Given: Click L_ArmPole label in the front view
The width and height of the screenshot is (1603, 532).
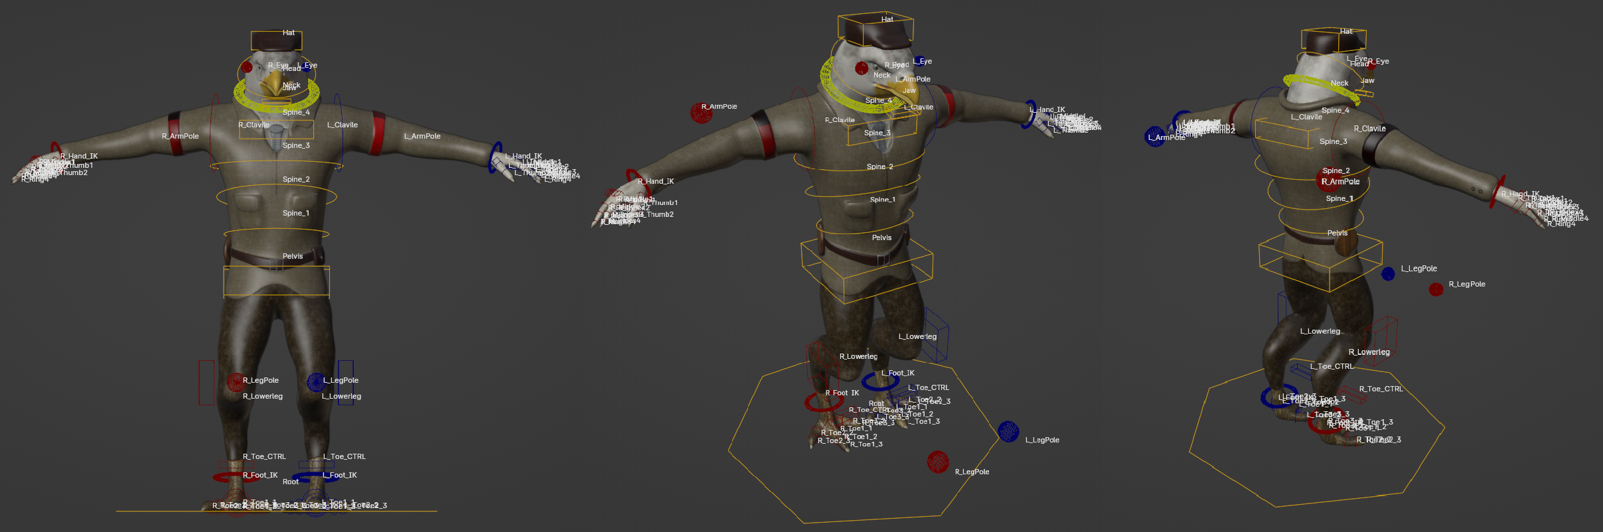Looking at the screenshot, I should point(422,136).
